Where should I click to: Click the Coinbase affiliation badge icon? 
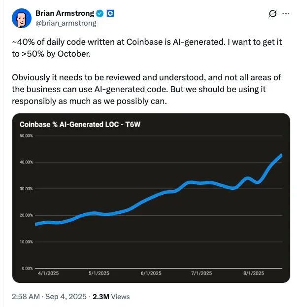point(110,13)
